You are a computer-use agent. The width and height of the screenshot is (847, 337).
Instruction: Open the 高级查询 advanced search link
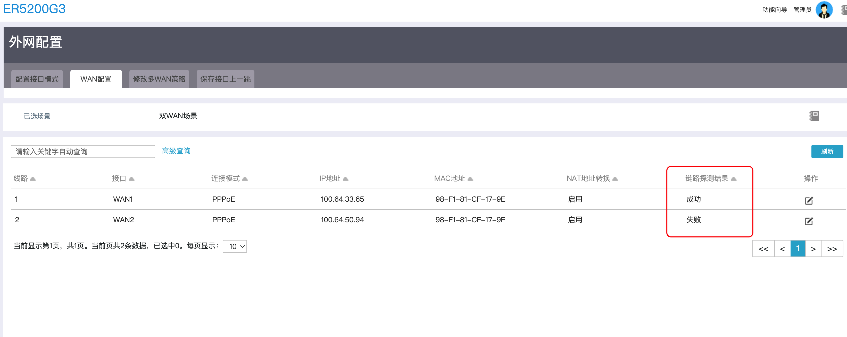click(x=176, y=150)
